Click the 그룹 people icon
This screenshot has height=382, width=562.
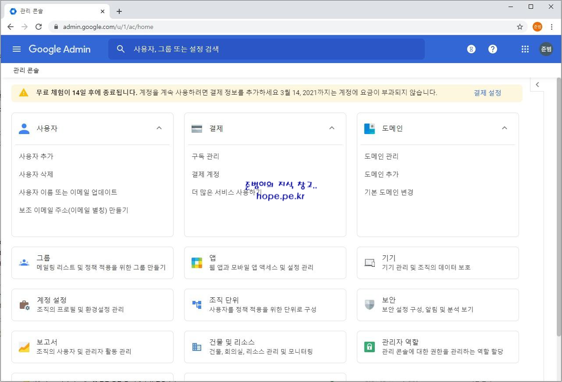[x=24, y=263]
